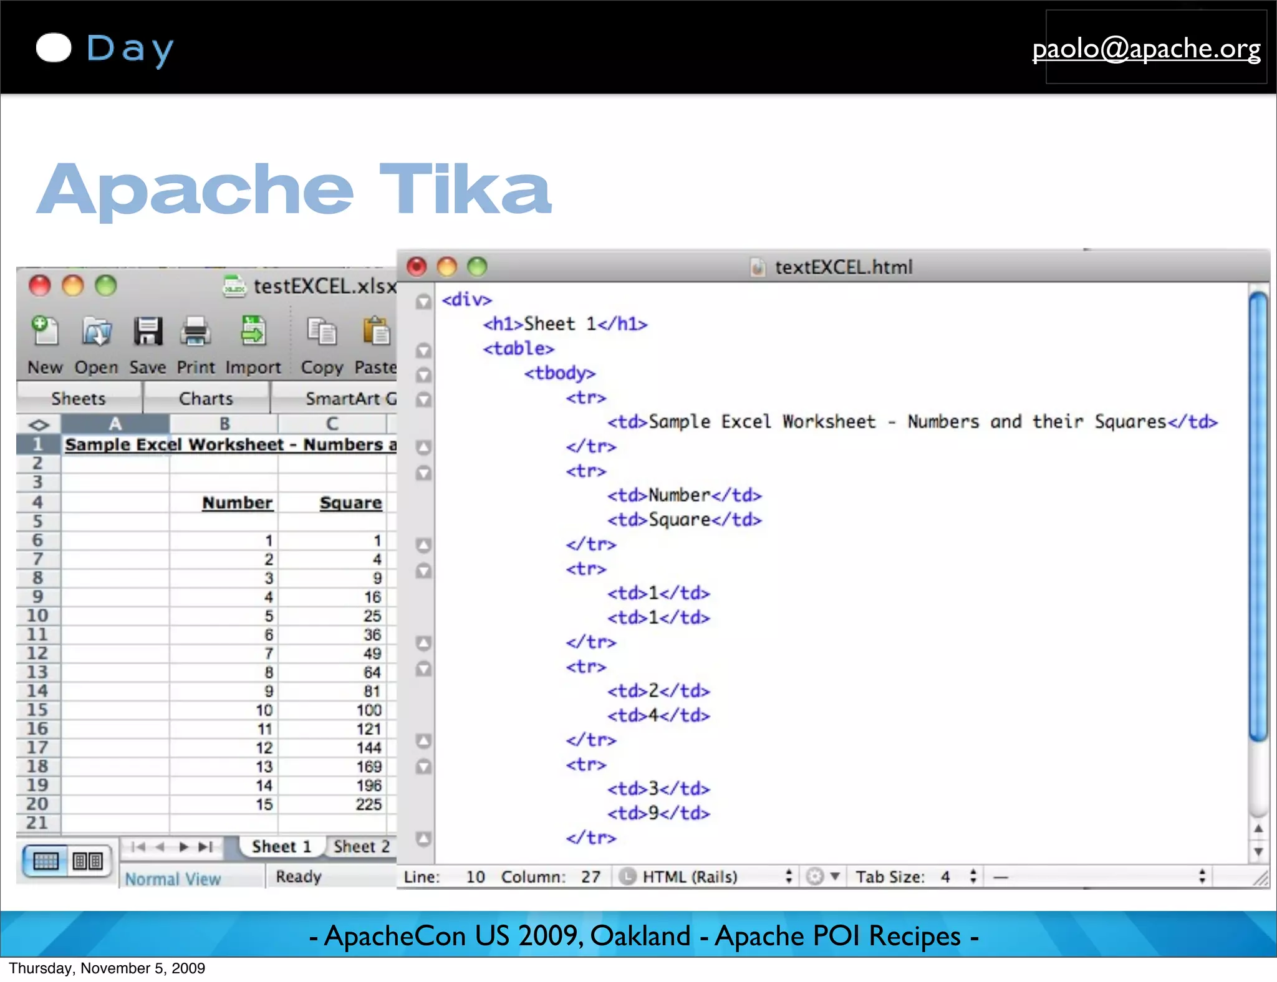Click the 'Number' header cell

click(x=224, y=503)
